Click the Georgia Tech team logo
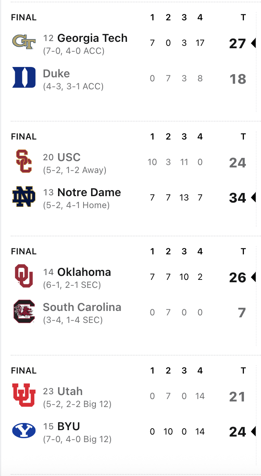The height and width of the screenshot is (476, 261). (24, 42)
